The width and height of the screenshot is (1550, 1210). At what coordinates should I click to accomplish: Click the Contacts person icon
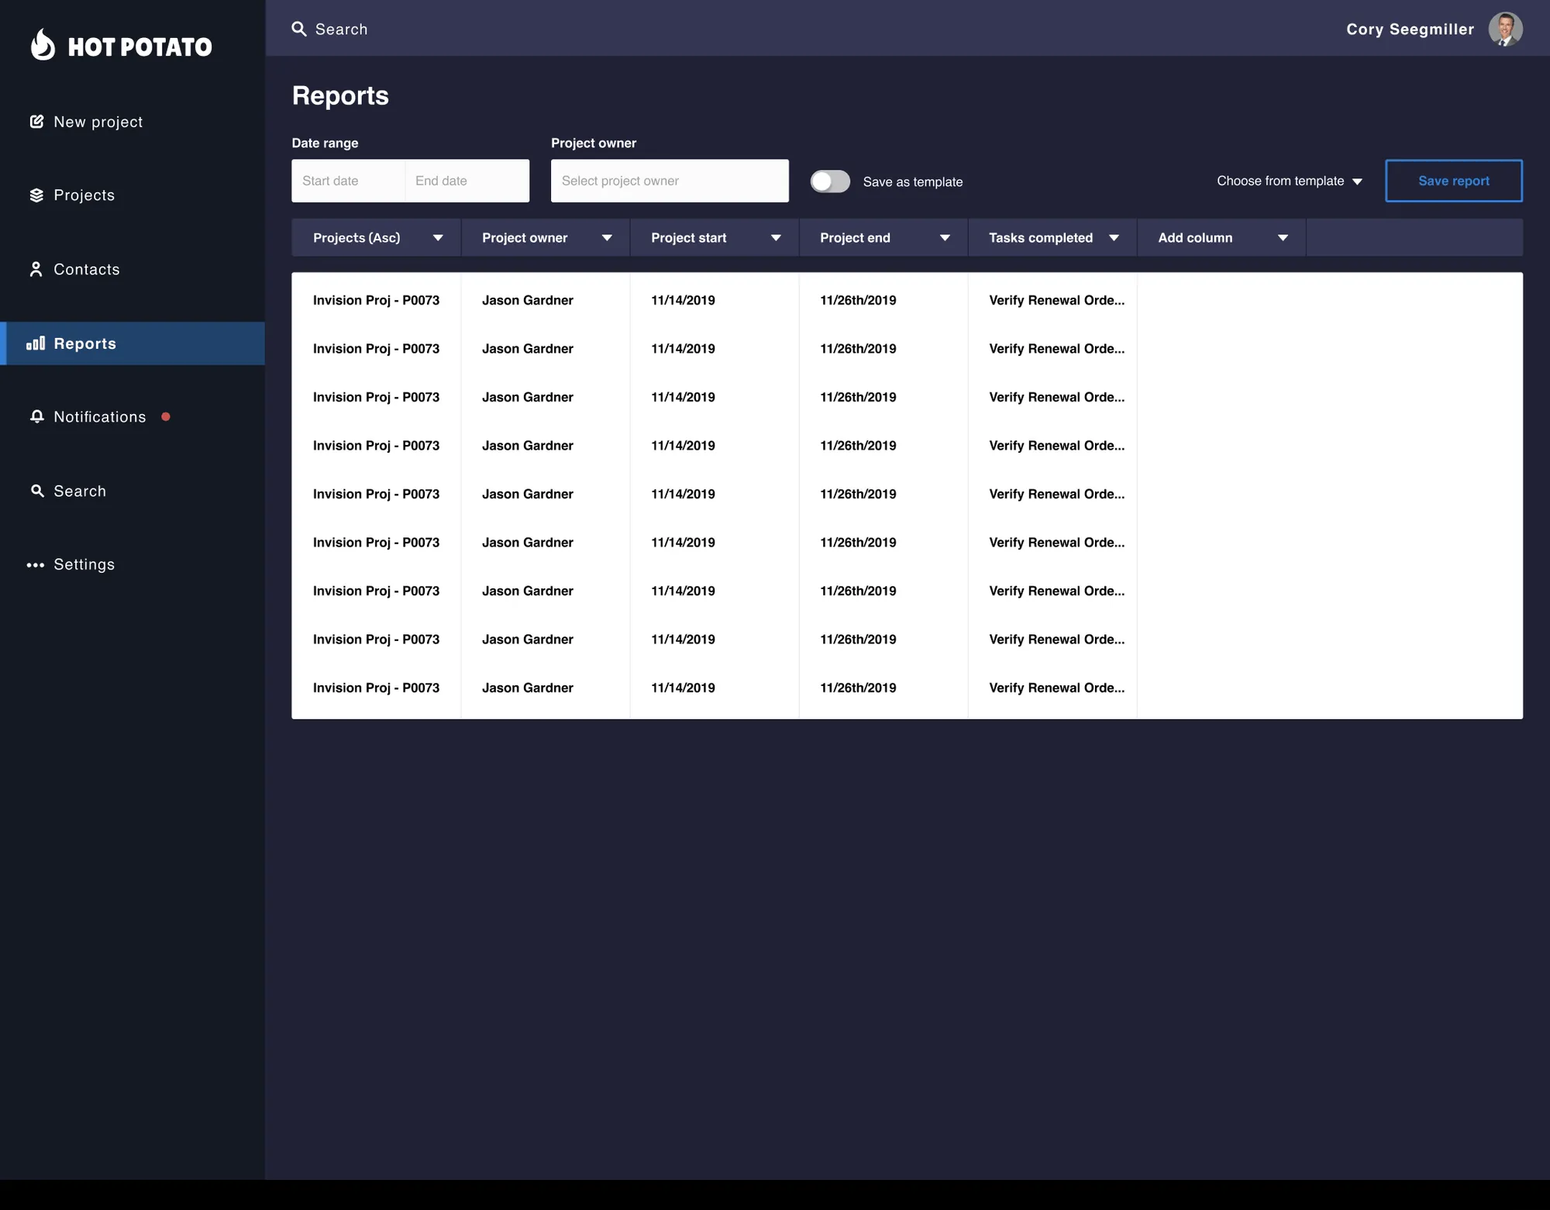(x=36, y=269)
